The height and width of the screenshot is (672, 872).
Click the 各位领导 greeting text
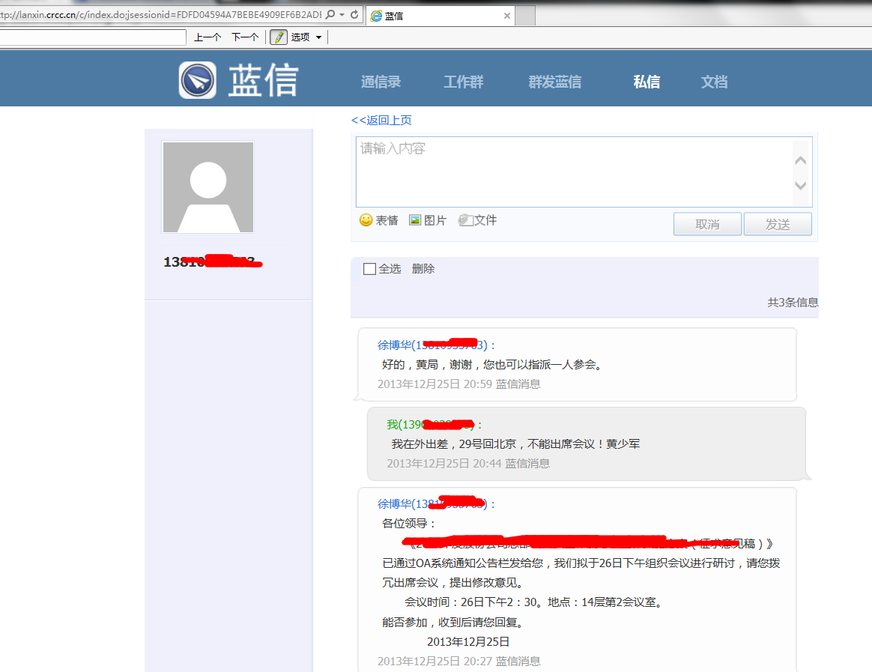pos(409,524)
